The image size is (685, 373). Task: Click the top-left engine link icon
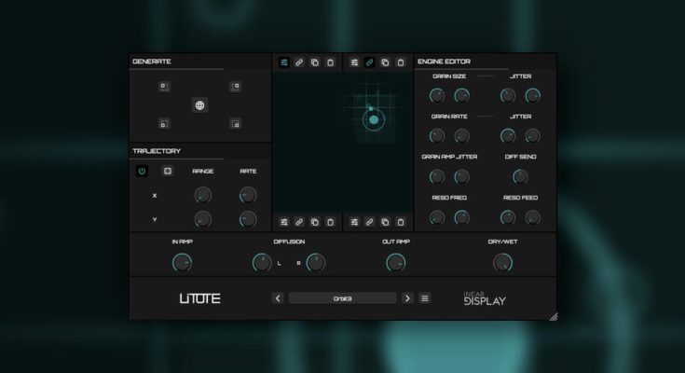299,62
